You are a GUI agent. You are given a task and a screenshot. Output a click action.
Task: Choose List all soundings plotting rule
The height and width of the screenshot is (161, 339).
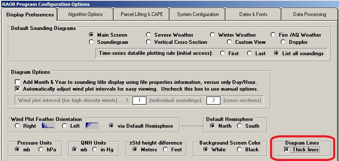tap(276, 54)
